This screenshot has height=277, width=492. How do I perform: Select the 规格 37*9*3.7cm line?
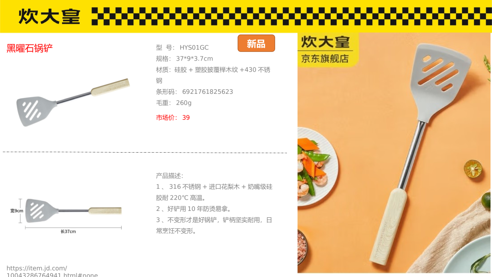[x=184, y=59]
